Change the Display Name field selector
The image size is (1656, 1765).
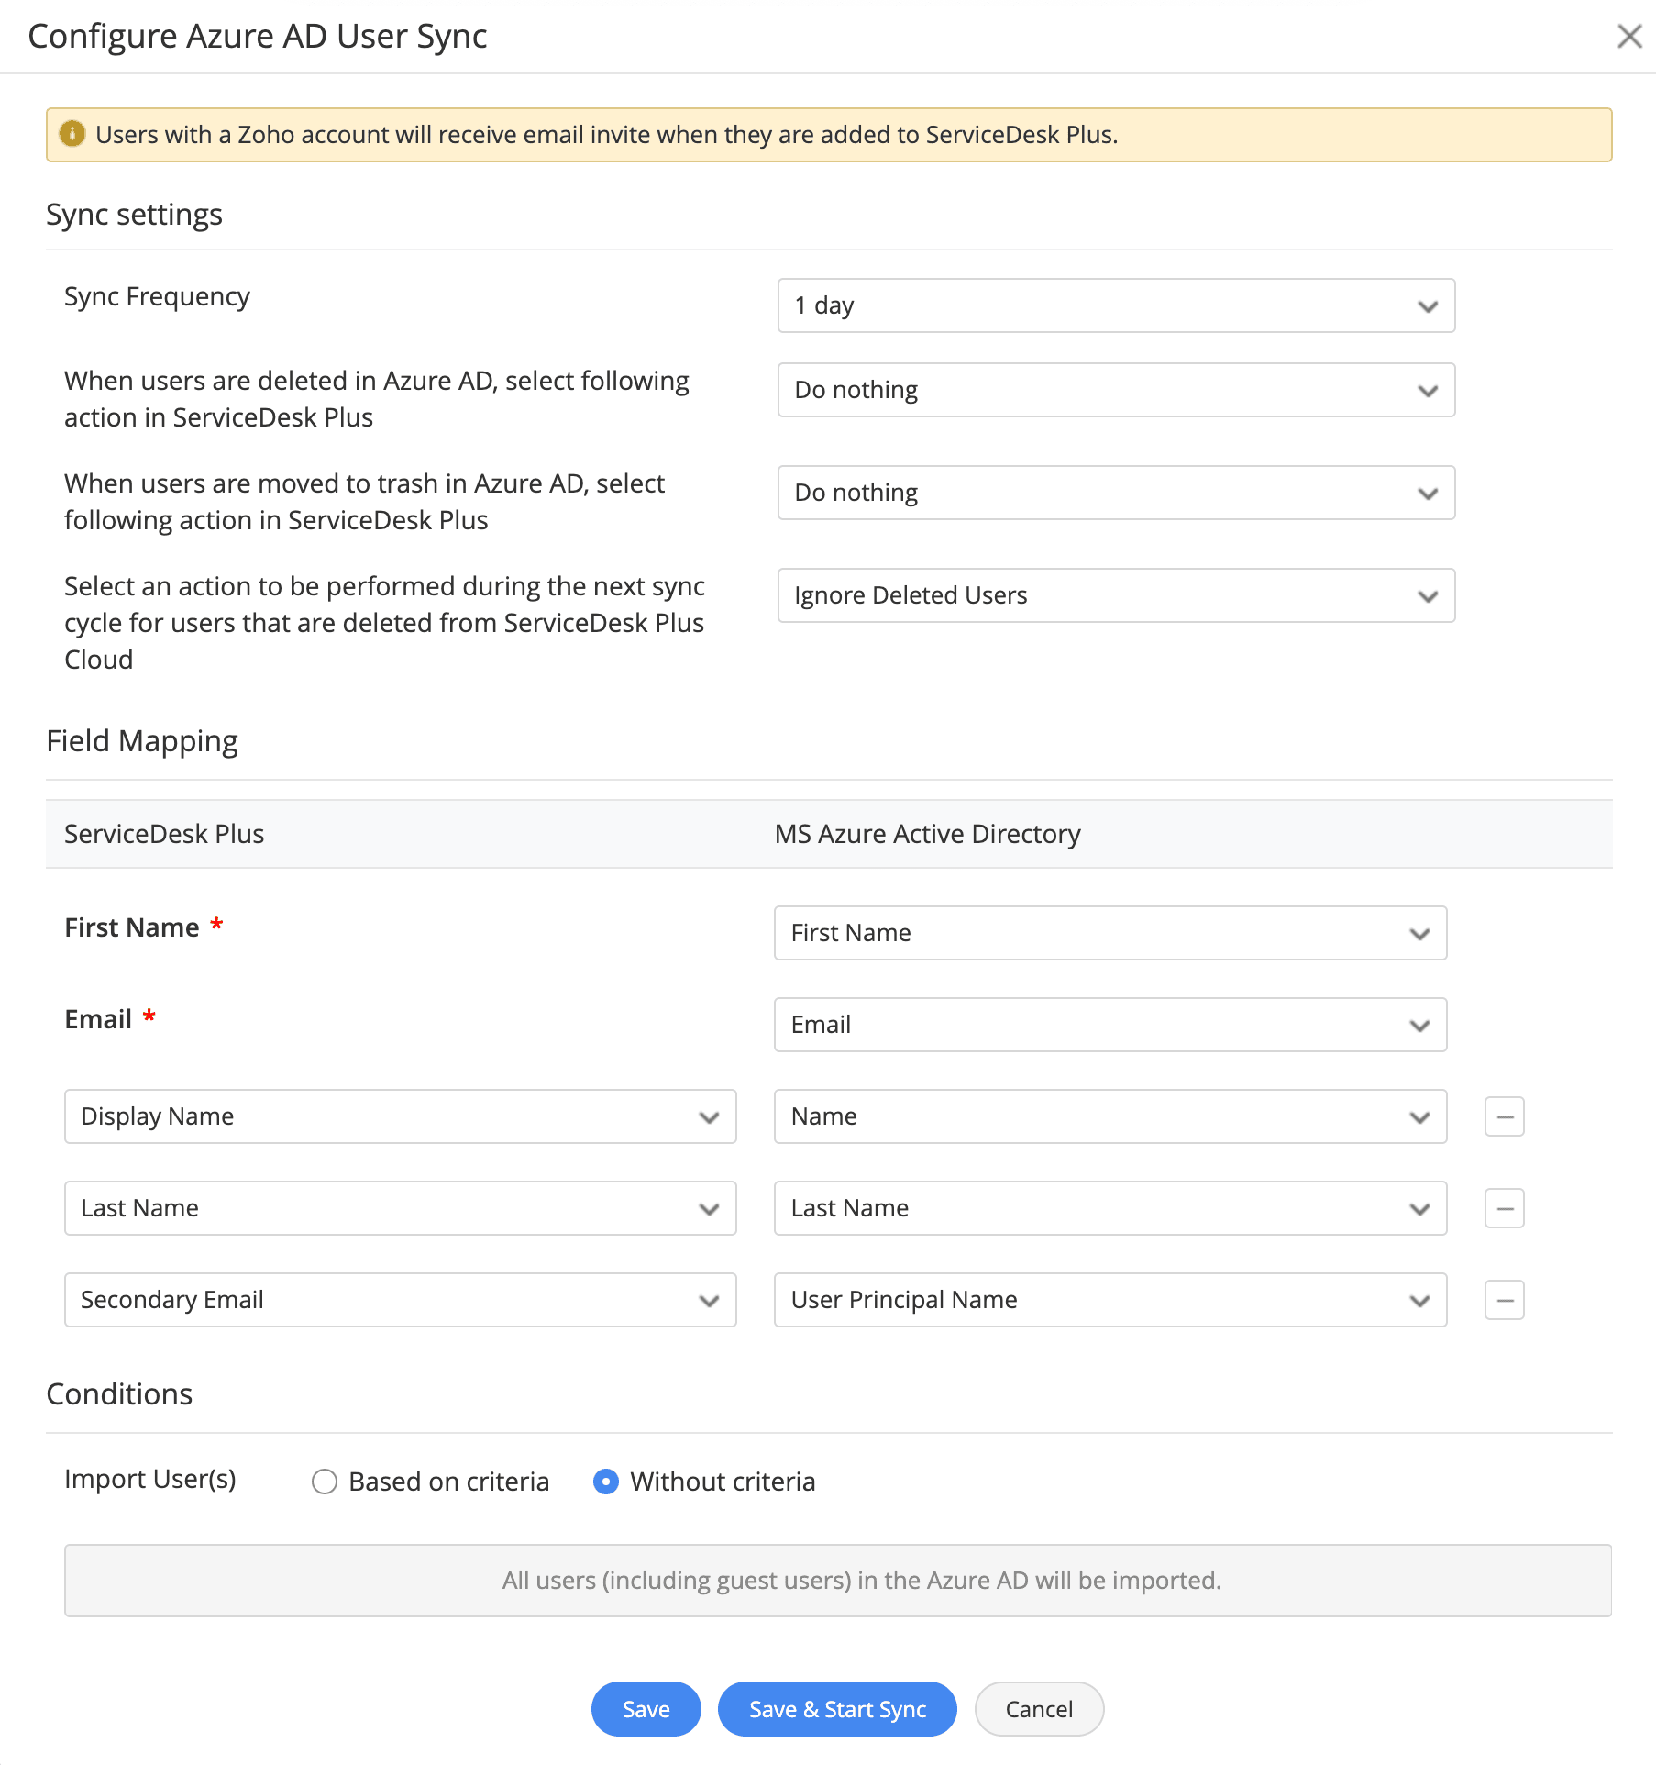click(x=400, y=1116)
